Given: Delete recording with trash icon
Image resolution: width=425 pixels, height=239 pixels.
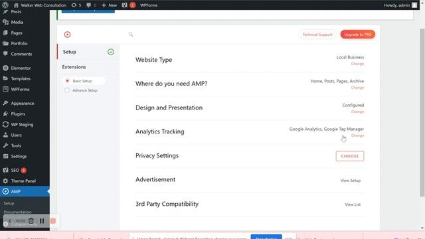Looking at the screenshot, I should (x=31, y=221).
